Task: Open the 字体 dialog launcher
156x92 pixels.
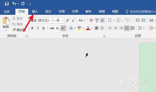Action: (x=104, y=36)
